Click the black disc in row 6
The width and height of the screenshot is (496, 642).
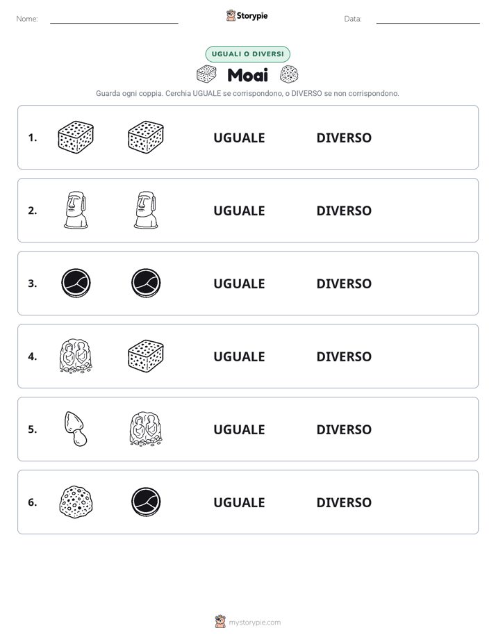146,502
